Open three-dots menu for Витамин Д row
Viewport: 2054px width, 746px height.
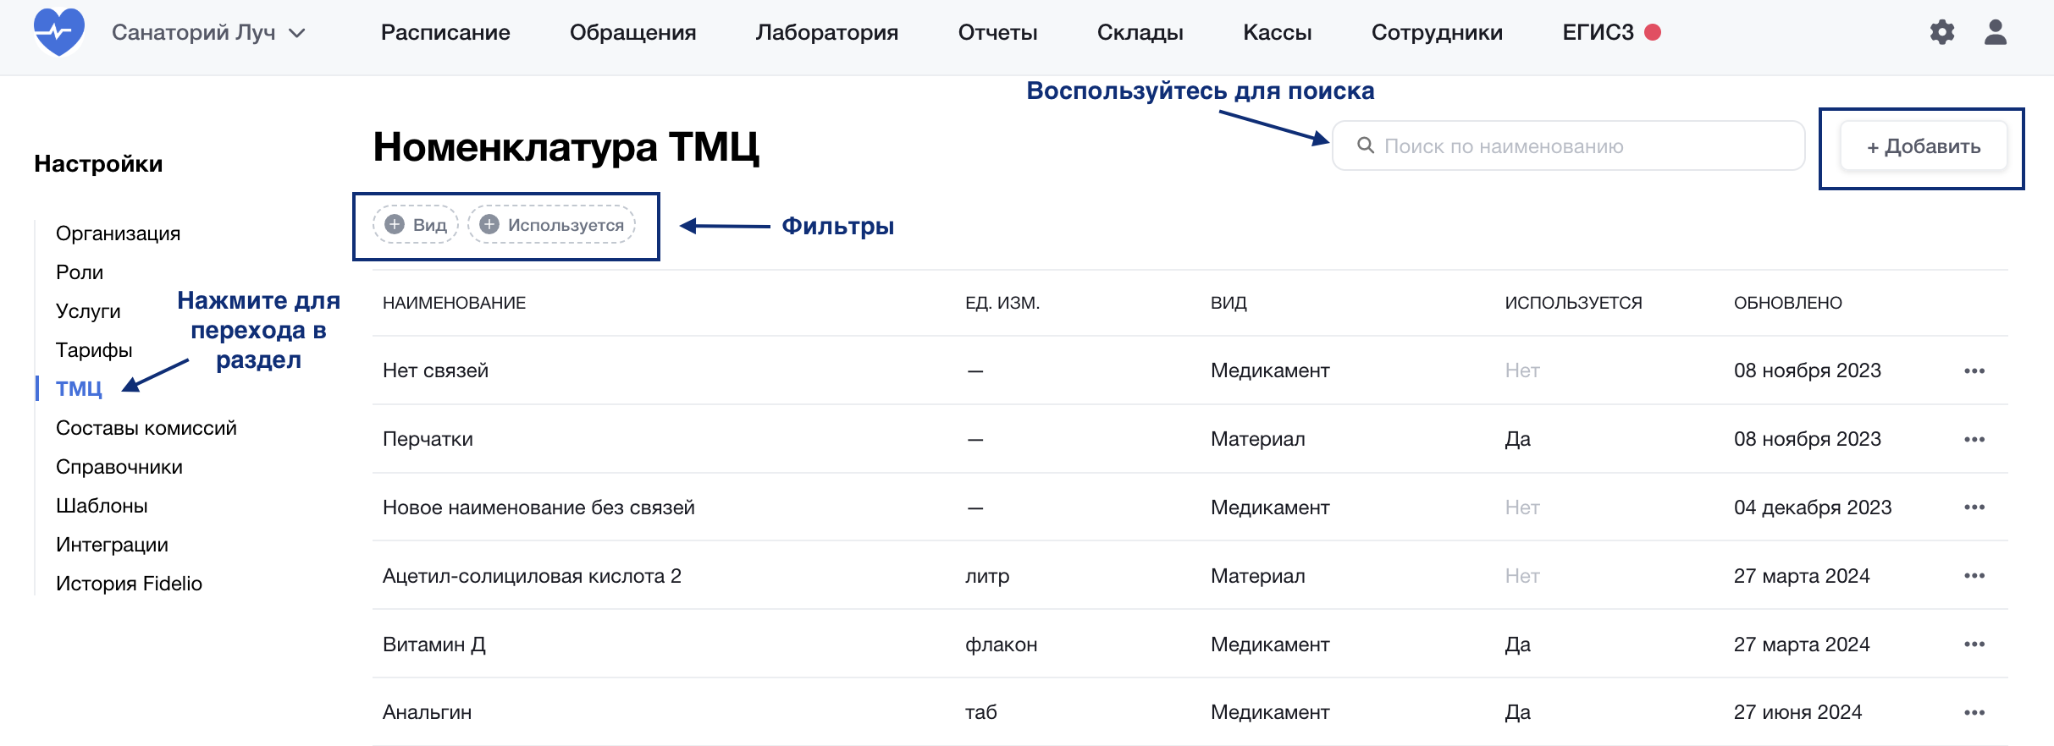tap(1974, 645)
